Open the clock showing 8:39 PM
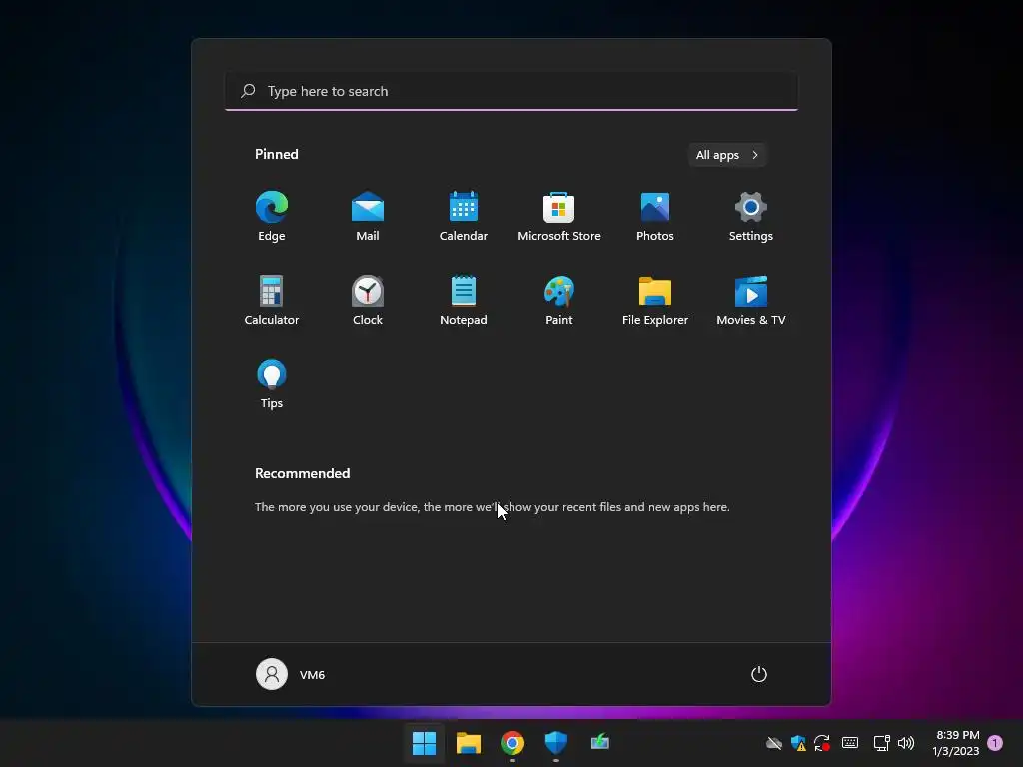The image size is (1023, 767). click(956, 743)
